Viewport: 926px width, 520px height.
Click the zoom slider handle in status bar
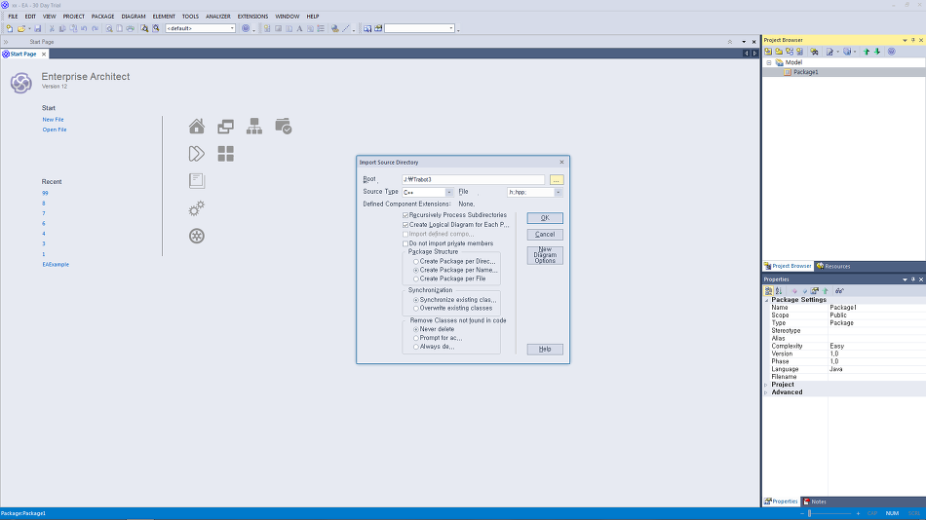(810, 513)
